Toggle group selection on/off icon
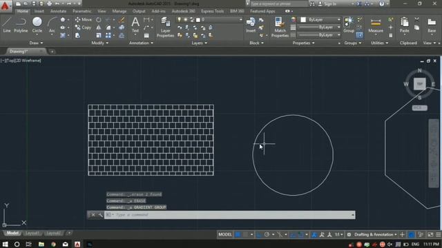Viewport: 442px width, 248px height. (x=359, y=35)
